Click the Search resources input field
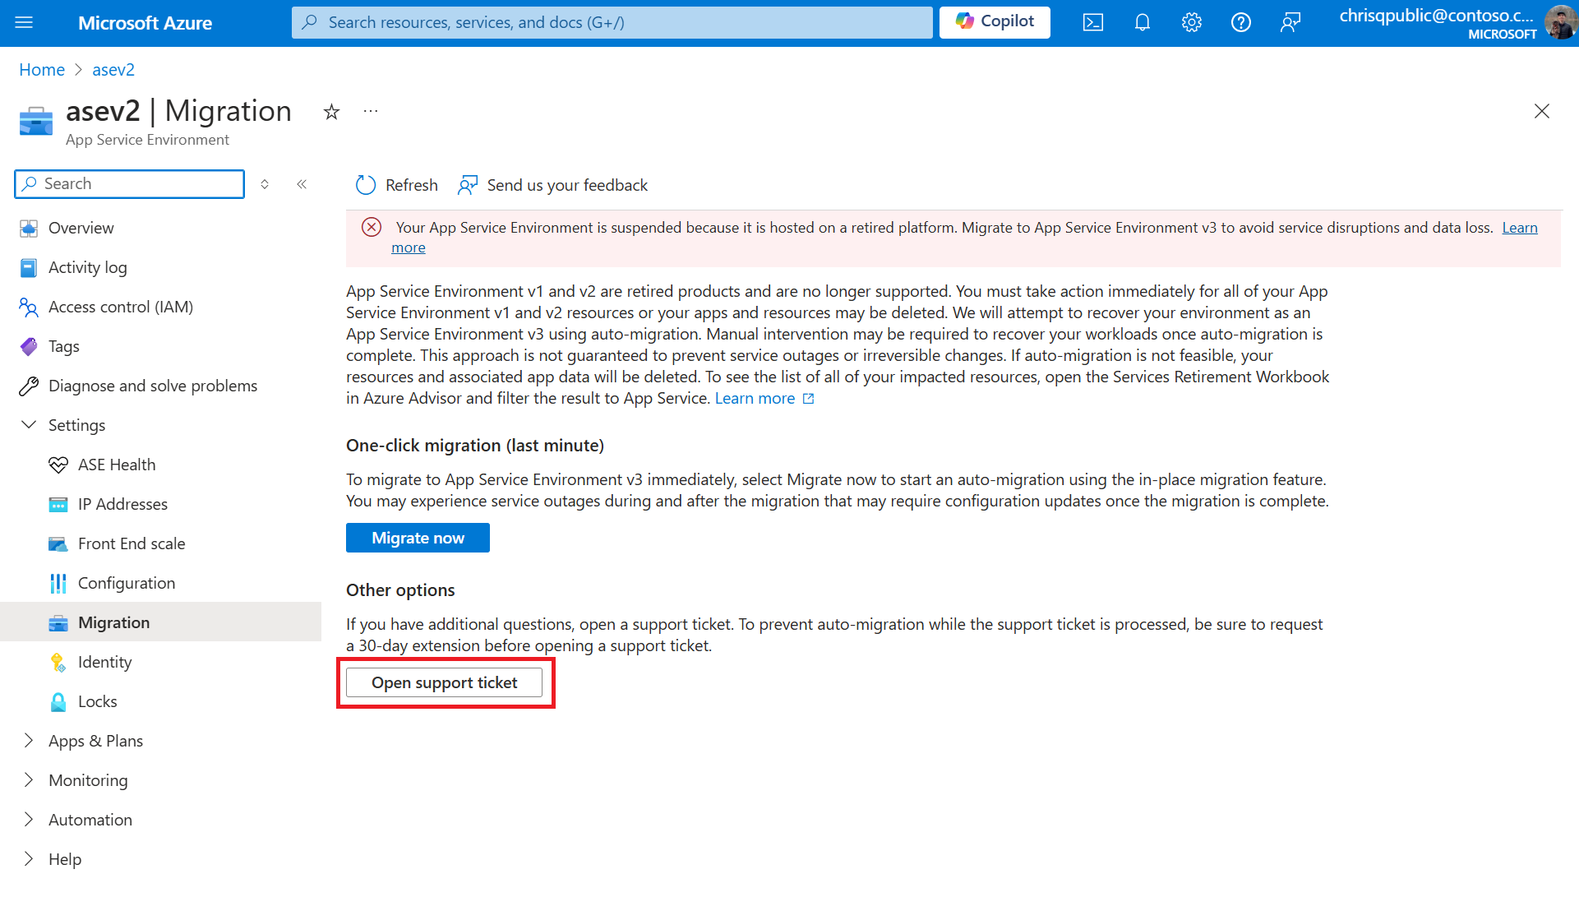The image size is (1579, 897). (x=614, y=21)
